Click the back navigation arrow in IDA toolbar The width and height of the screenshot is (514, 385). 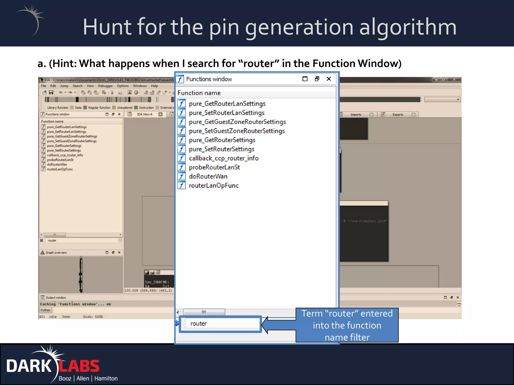(60, 92)
